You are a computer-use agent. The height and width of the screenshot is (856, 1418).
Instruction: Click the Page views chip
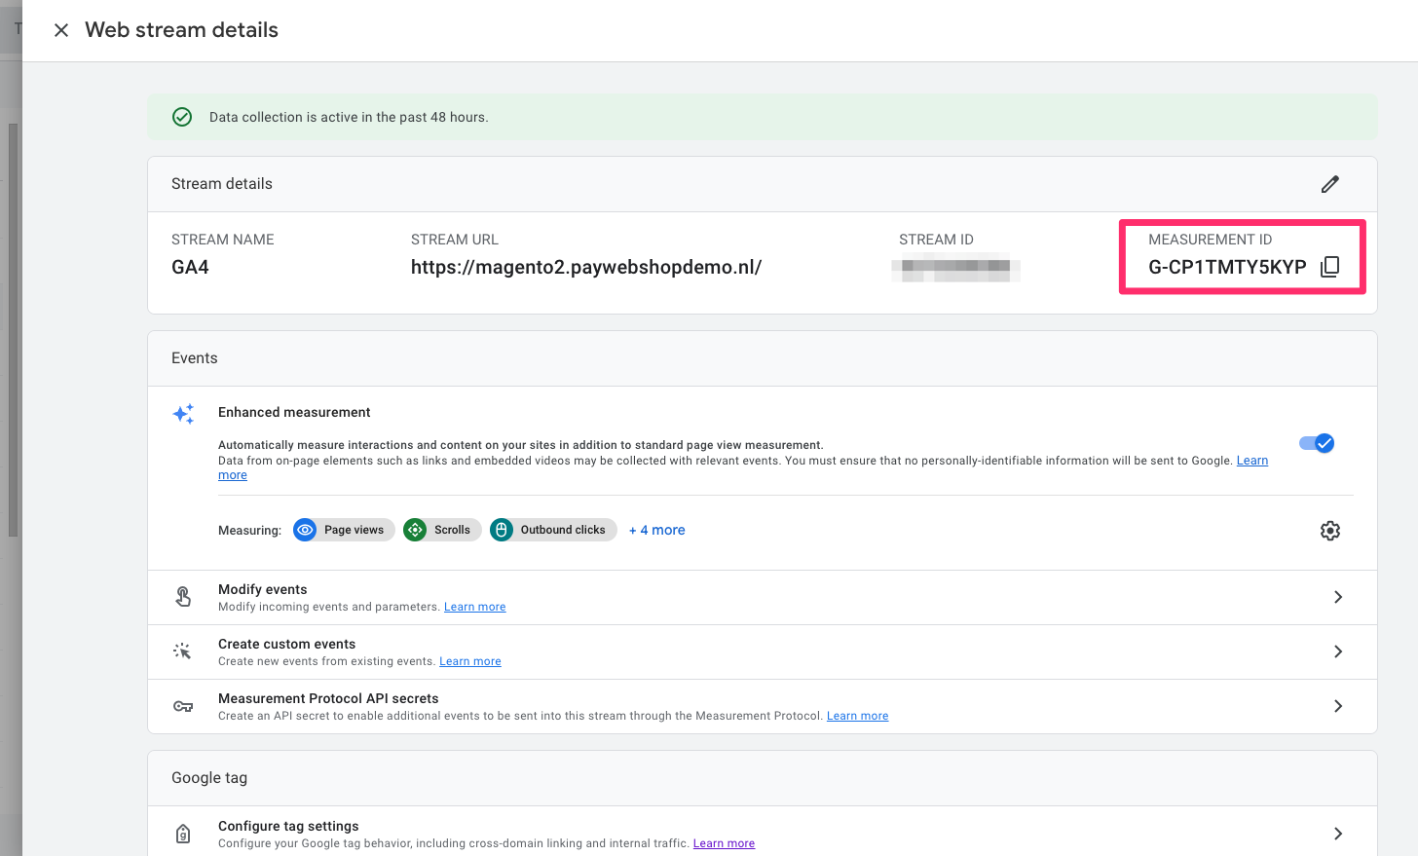[x=344, y=530]
